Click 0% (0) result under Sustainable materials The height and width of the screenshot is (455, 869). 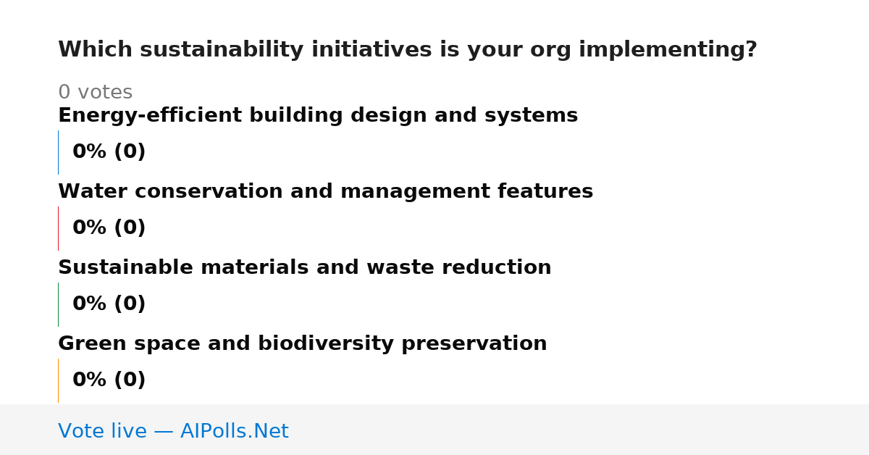109,304
